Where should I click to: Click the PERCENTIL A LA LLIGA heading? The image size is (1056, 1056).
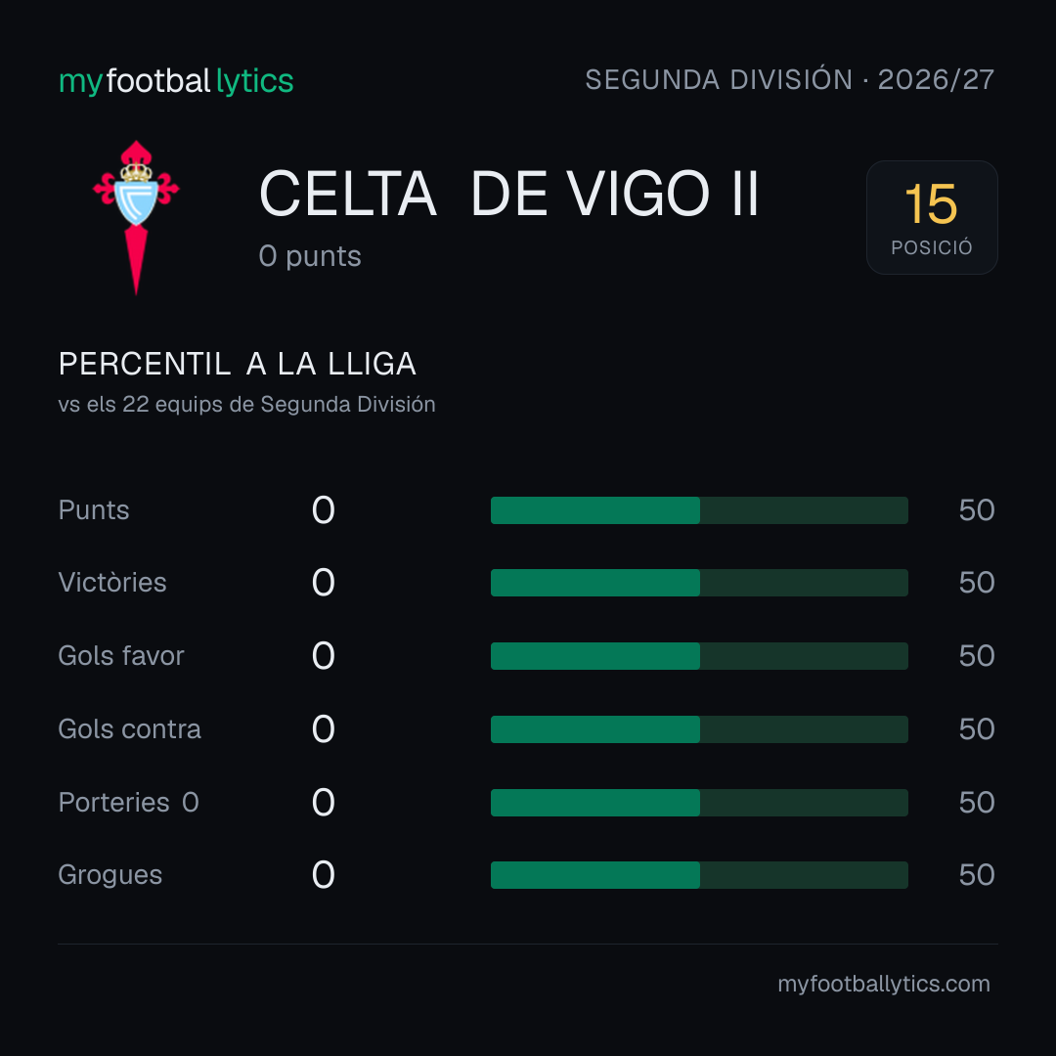coord(237,364)
